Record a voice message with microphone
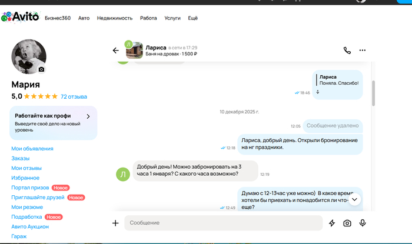412x244 pixels. tap(363, 223)
